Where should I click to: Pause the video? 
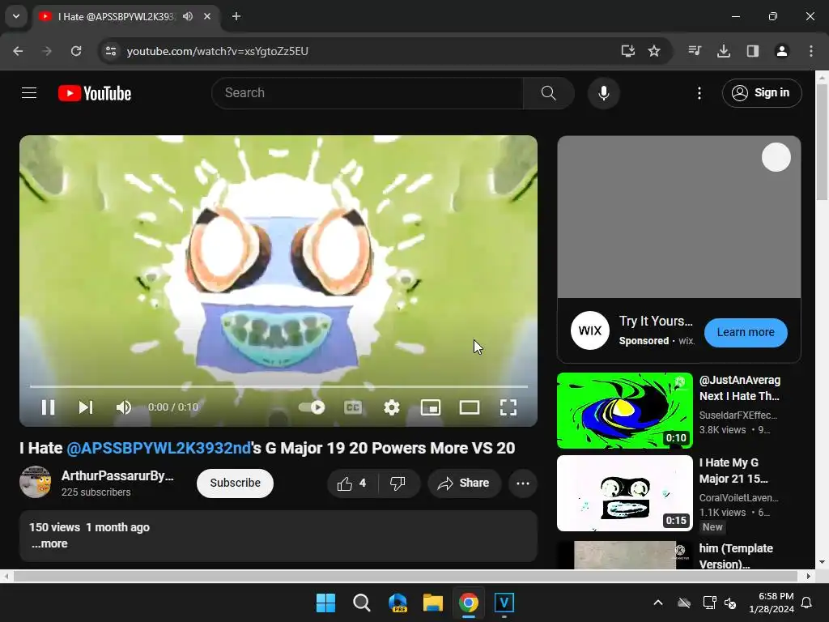pyautogui.click(x=48, y=407)
